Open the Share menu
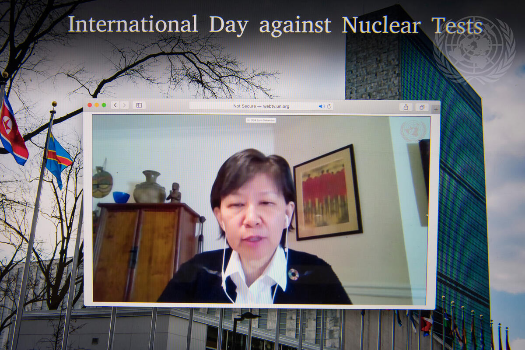 pyautogui.click(x=406, y=107)
